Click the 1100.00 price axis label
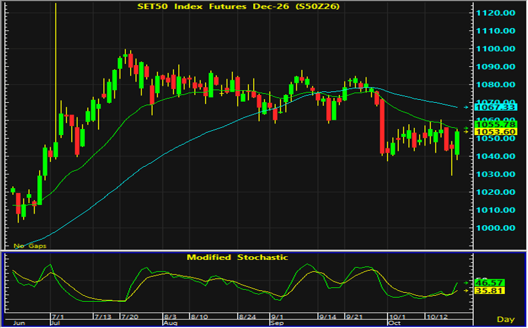The width and height of the screenshot is (528, 328). (495, 49)
